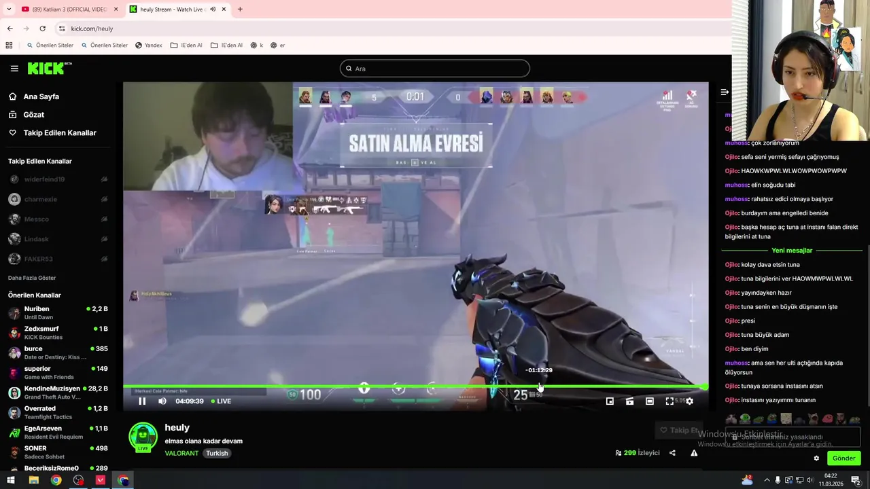
Task: Go back in browser history
Action: pos(10,29)
